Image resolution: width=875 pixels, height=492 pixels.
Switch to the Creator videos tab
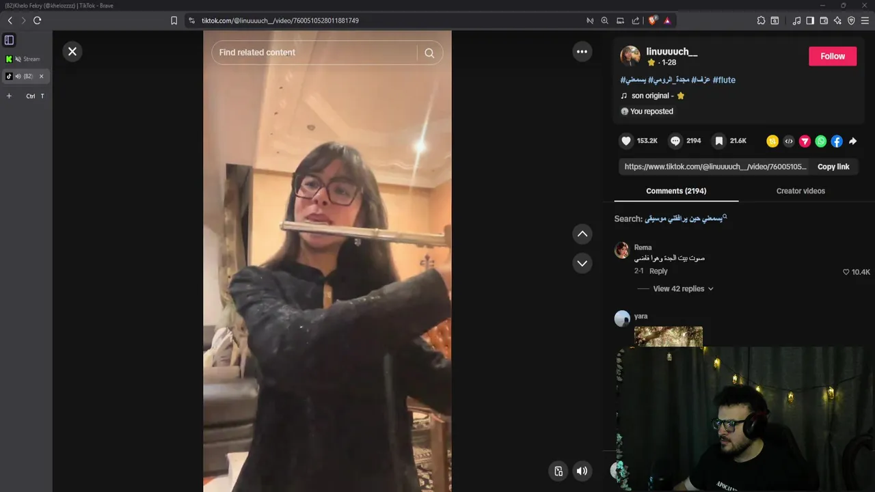click(x=800, y=191)
